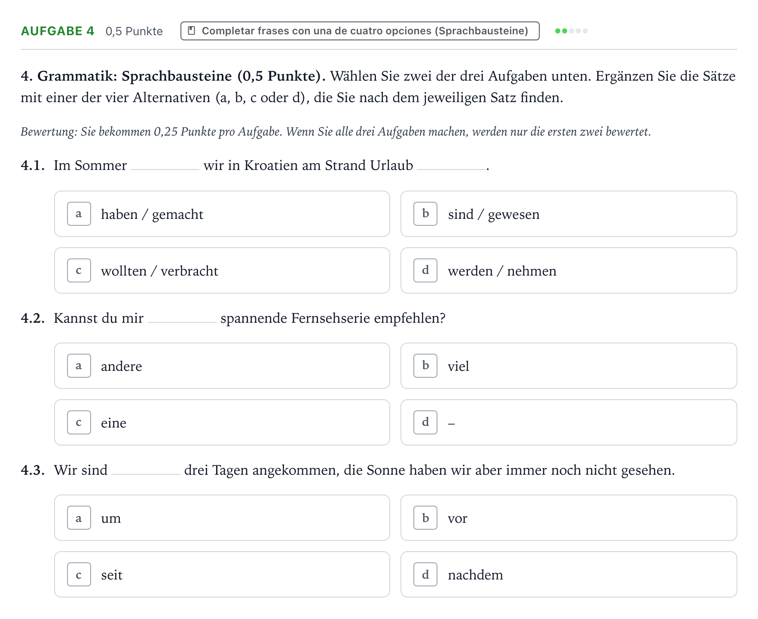Pick 'viel' for question 4.2
This screenshot has height=619, width=758.
tap(569, 366)
